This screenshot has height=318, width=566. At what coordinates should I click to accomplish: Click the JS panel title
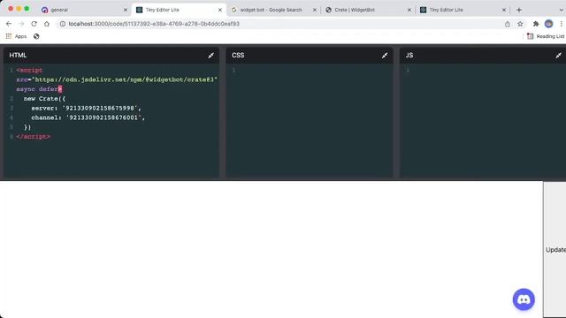[409, 55]
